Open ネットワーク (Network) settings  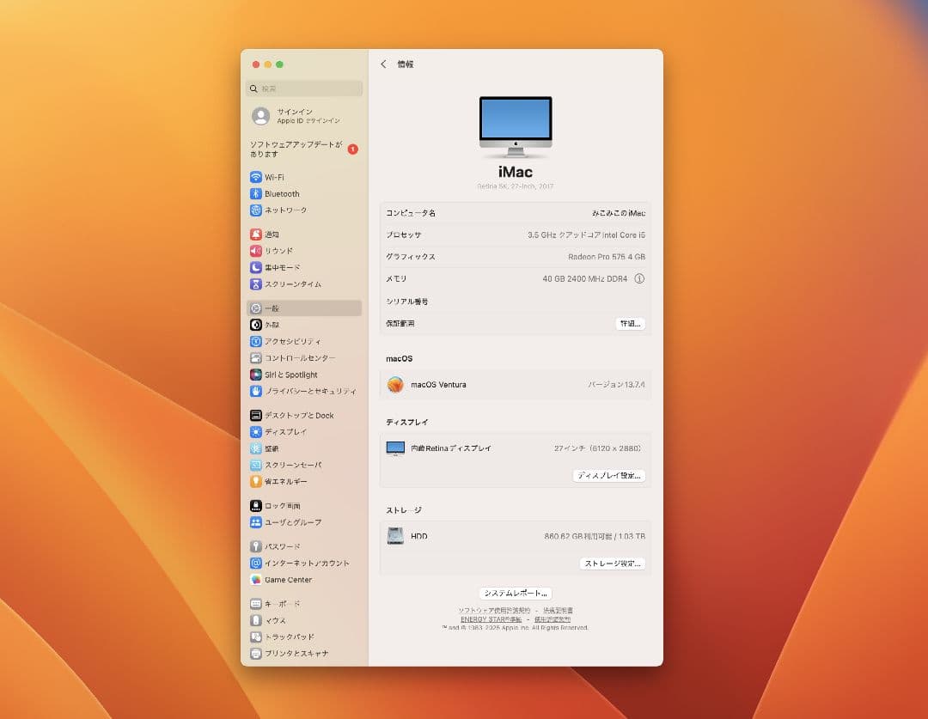pyautogui.click(x=285, y=210)
